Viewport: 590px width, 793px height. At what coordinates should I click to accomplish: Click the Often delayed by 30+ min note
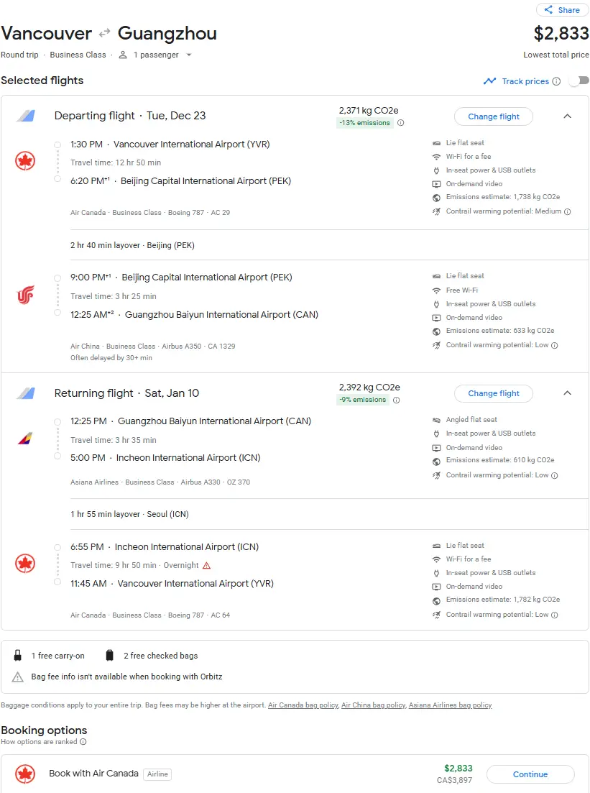(x=111, y=358)
